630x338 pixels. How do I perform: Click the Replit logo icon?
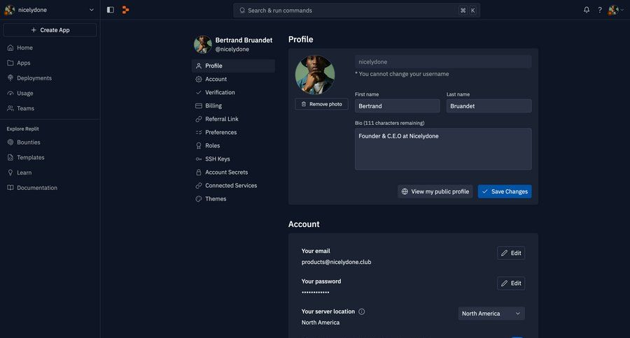coord(126,10)
